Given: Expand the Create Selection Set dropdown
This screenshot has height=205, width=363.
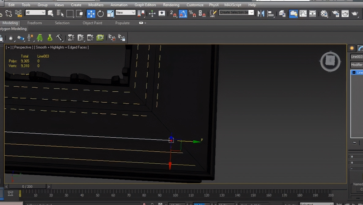Looking at the screenshot, I should (x=236, y=12).
